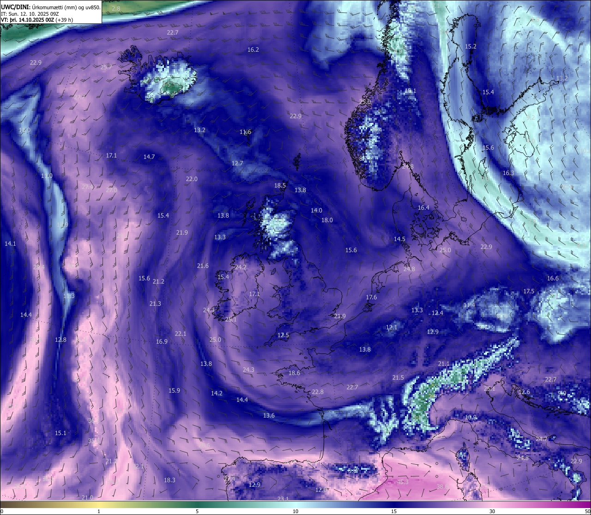Click the 14.5 value west of Denmark

coord(399,239)
